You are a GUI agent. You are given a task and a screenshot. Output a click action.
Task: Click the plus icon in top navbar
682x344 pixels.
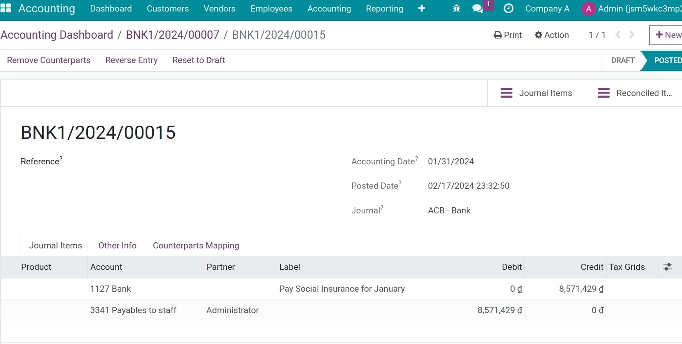[421, 9]
